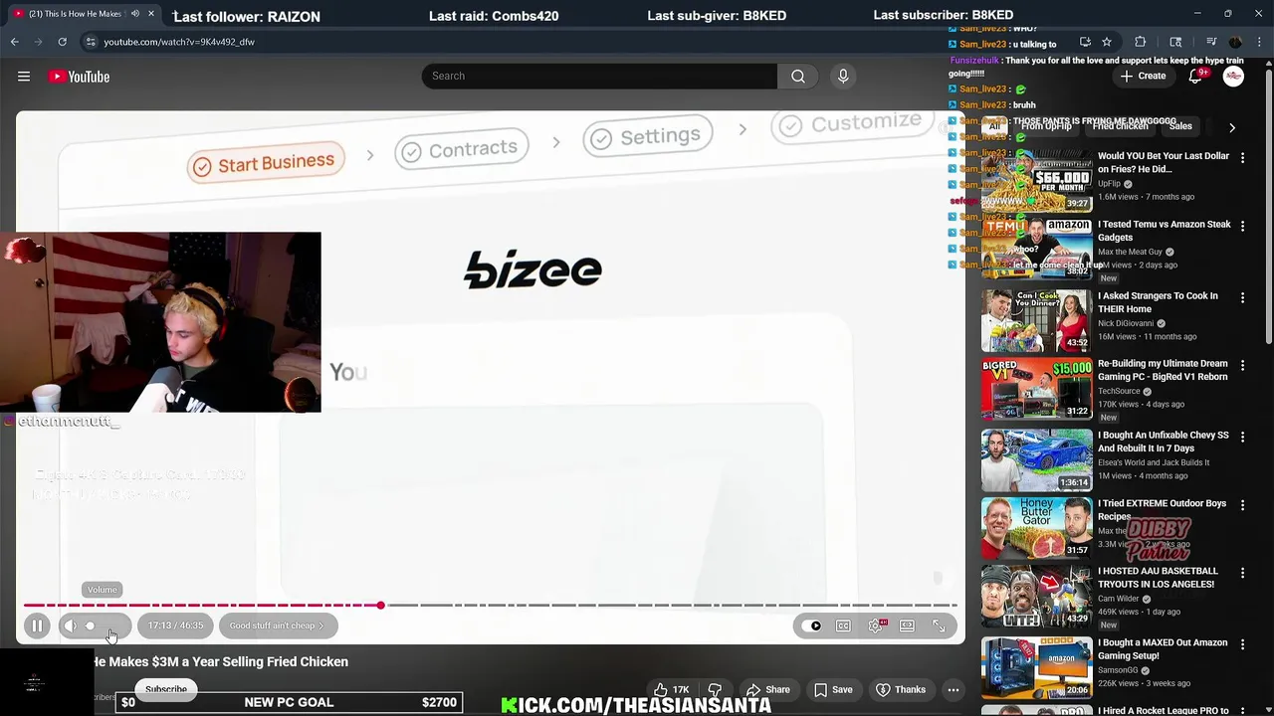Show more topic chips with right arrow
The height and width of the screenshot is (716, 1274).
tap(1232, 127)
